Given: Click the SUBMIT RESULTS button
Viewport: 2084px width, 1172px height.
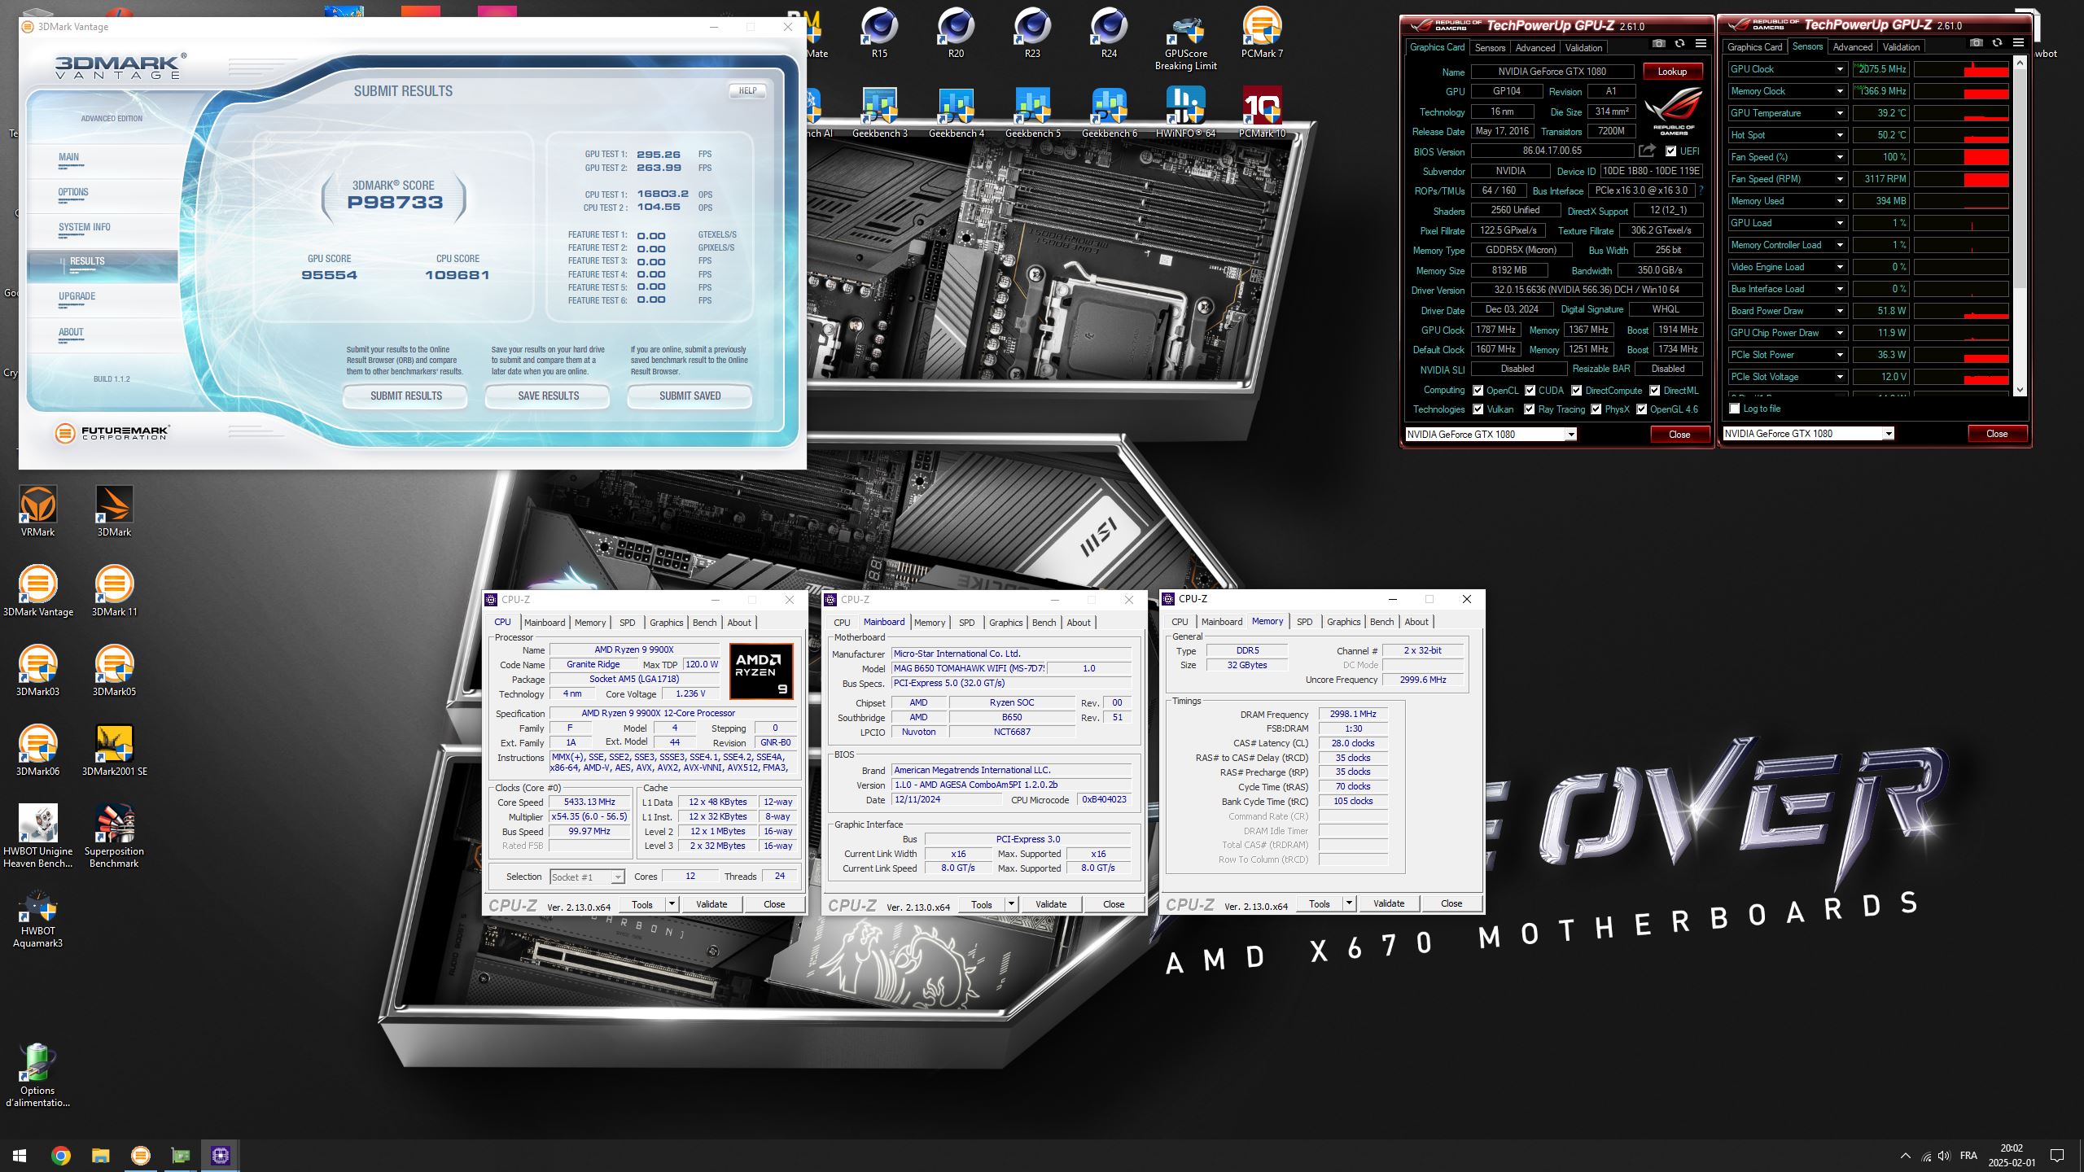Looking at the screenshot, I should (405, 396).
